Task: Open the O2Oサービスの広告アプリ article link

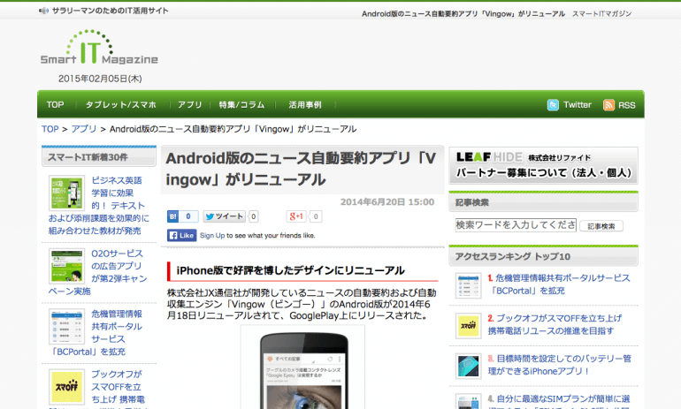Action: [97, 272]
